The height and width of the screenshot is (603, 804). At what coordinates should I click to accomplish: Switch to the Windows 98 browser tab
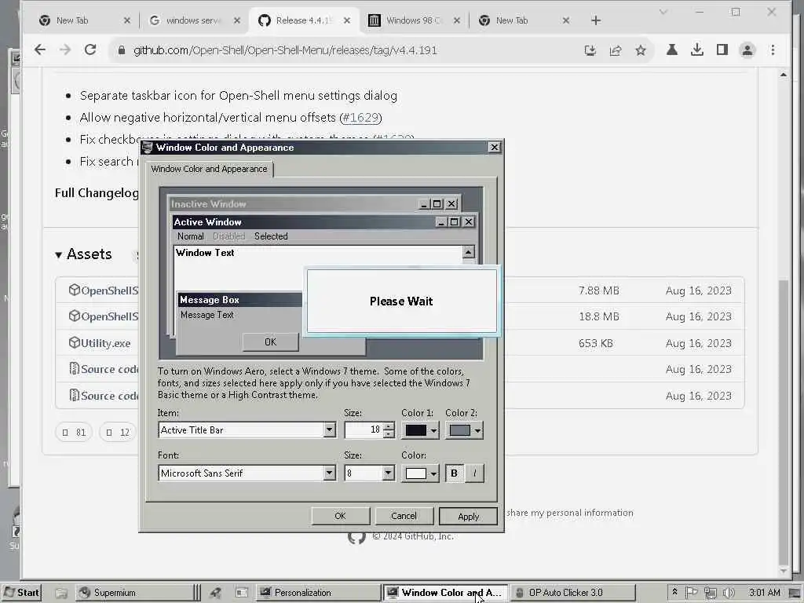[x=414, y=20]
